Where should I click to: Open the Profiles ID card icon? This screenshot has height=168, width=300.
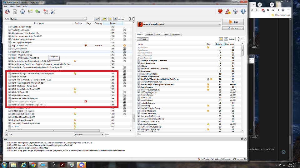point(30,12)
